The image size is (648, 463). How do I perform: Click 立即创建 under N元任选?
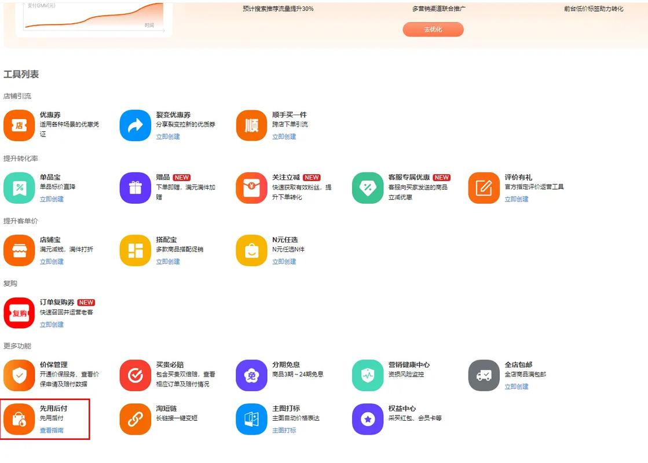click(x=284, y=262)
